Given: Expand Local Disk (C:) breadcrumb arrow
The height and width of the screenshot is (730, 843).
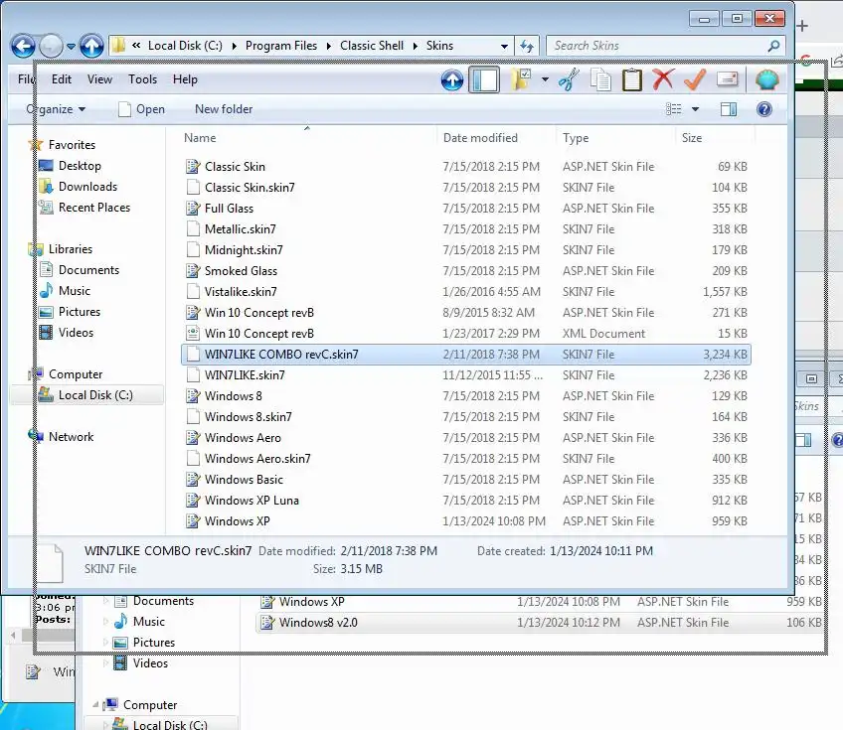Looking at the screenshot, I should 235,47.
